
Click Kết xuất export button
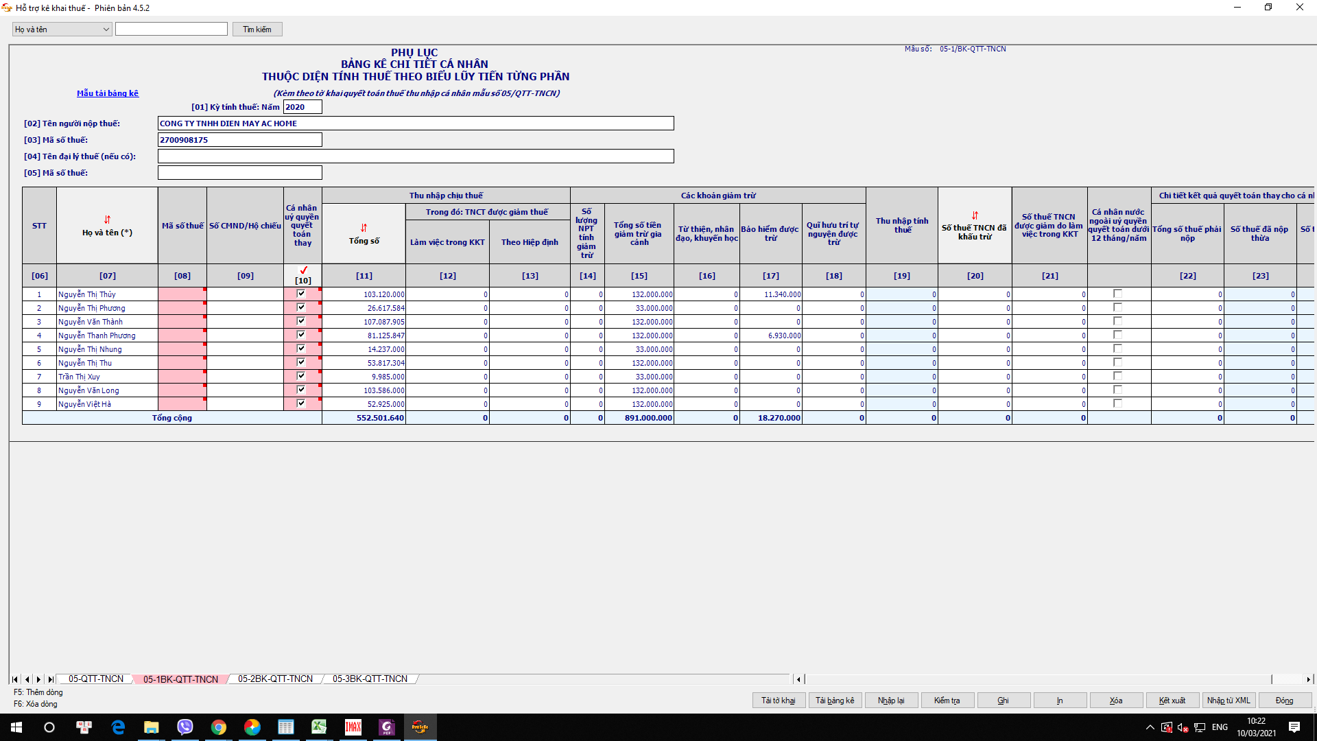(1172, 701)
